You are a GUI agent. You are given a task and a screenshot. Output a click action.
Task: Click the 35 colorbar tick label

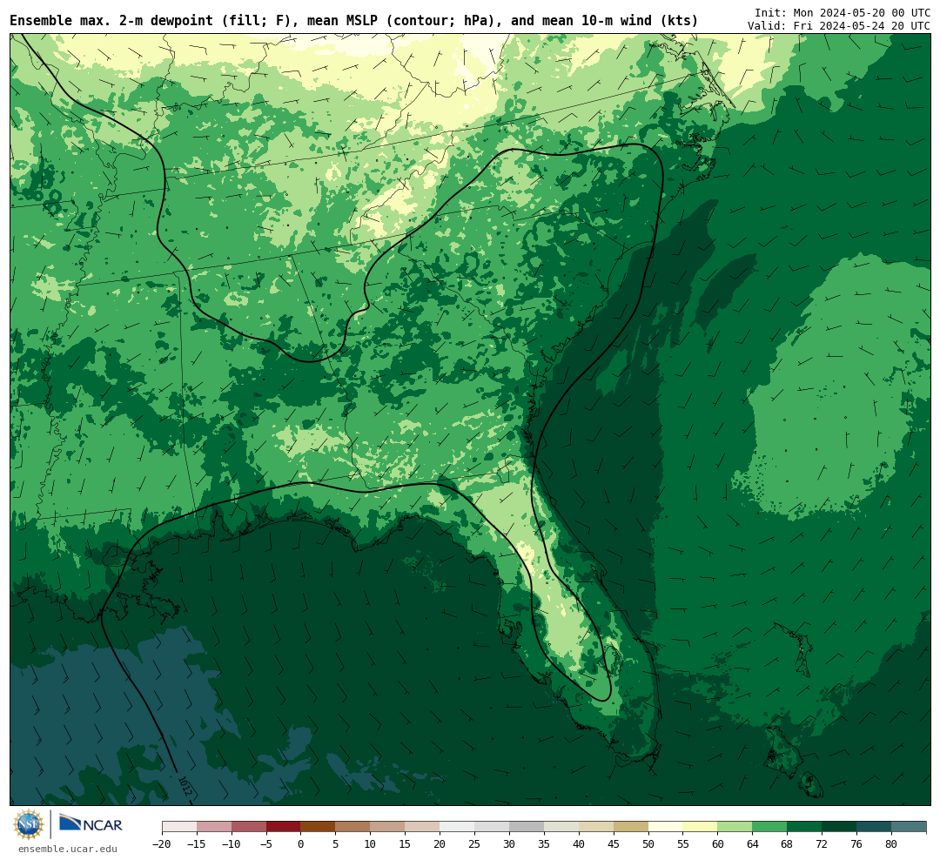pos(544,844)
